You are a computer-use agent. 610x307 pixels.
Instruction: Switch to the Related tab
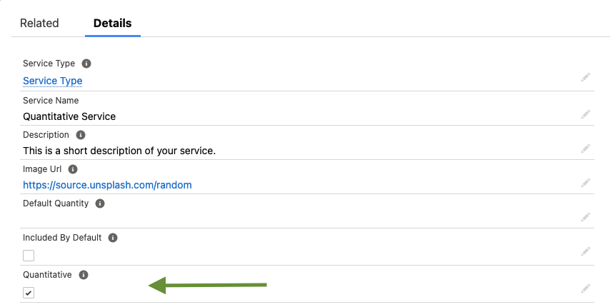[39, 23]
